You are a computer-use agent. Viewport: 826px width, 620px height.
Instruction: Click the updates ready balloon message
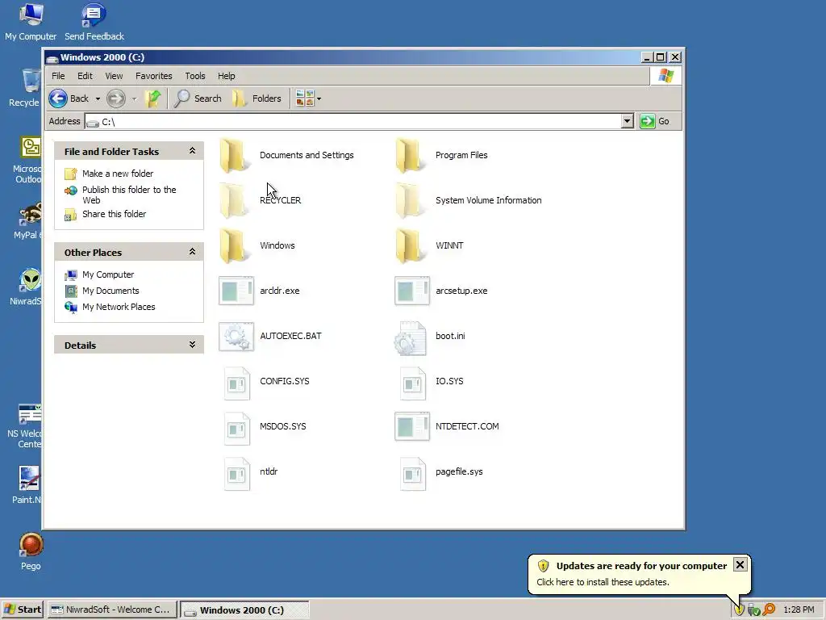click(603, 582)
